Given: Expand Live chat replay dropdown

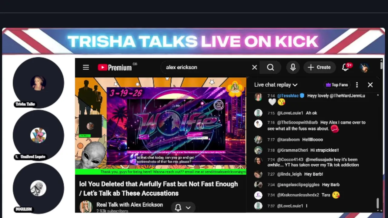Looking at the screenshot, I should (x=276, y=85).
